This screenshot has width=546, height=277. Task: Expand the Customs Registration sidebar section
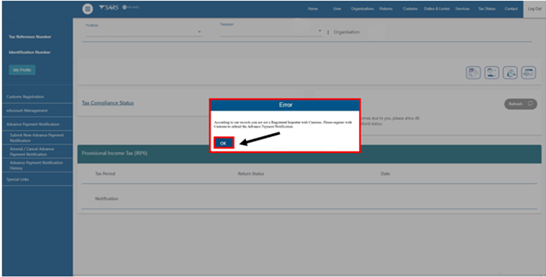pyautogui.click(x=25, y=97)
